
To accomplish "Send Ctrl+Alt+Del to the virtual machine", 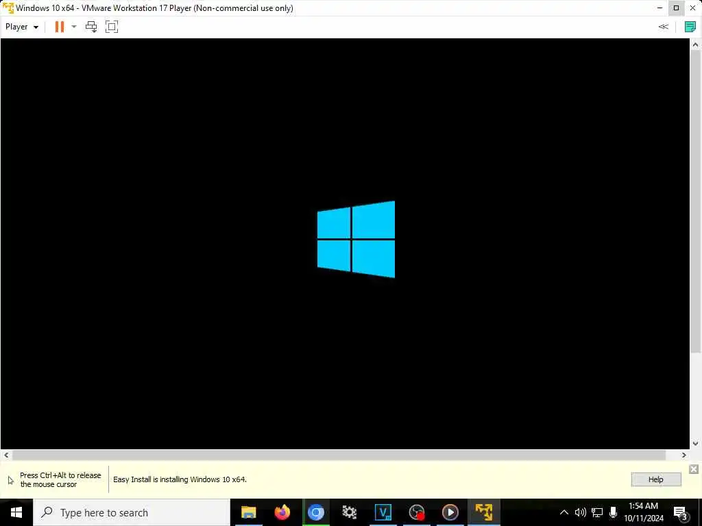I will tap(91, 27).
